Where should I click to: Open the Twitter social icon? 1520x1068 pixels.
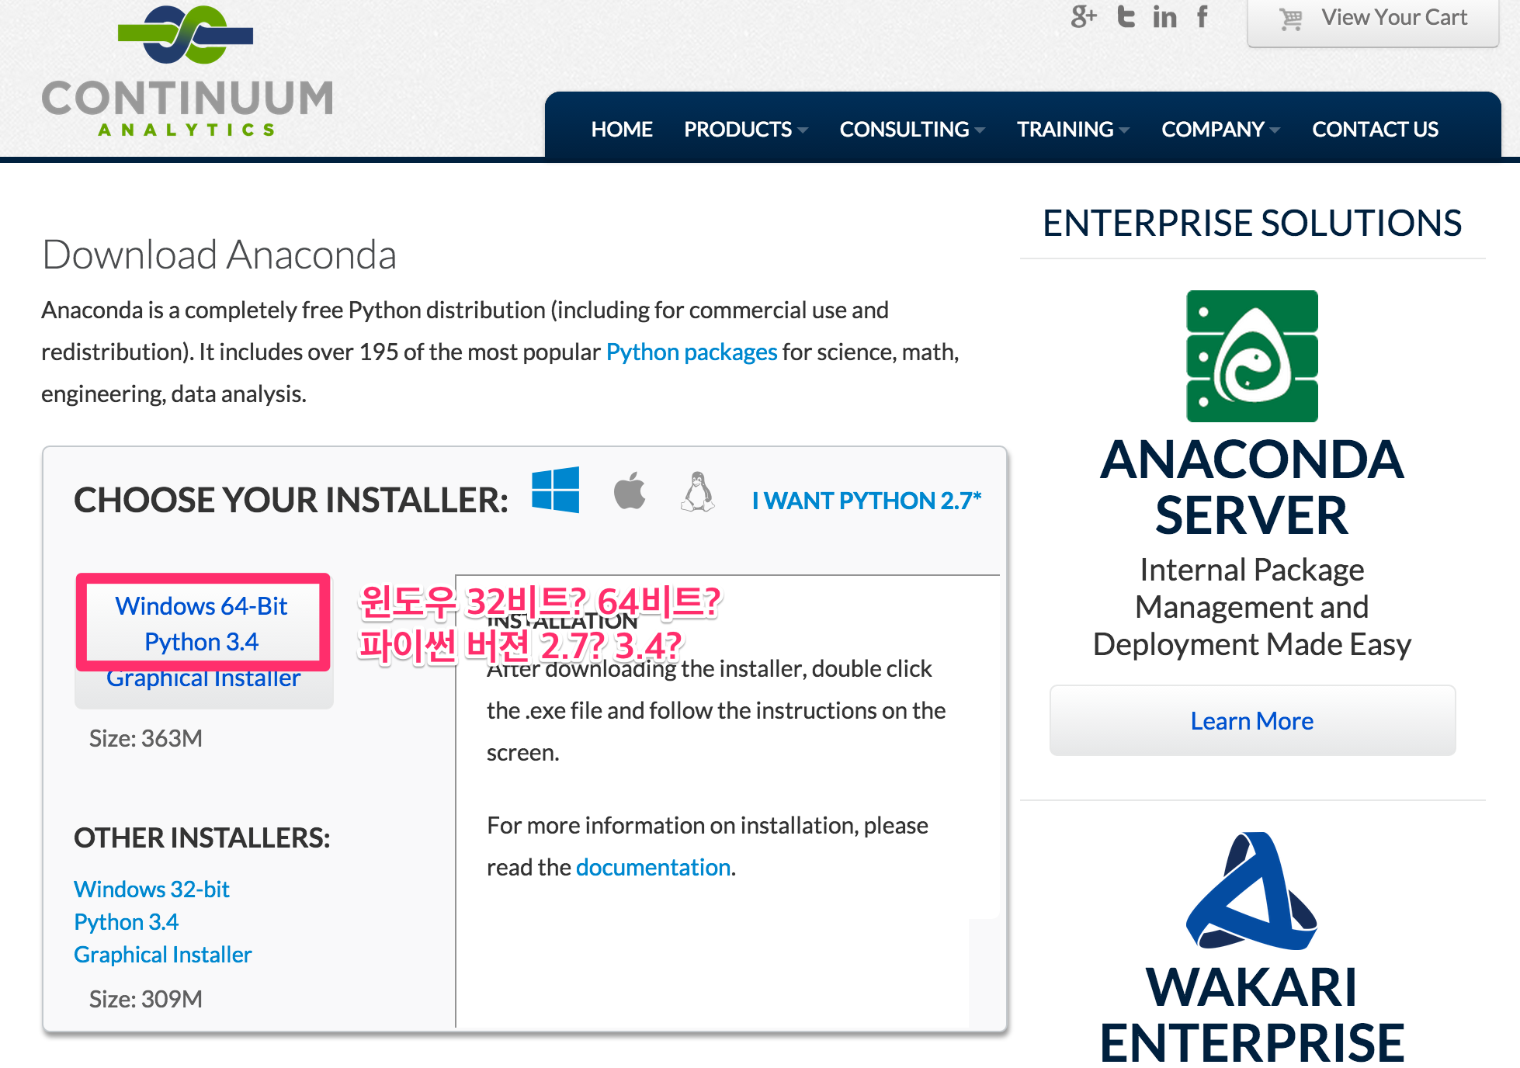[1126, 16]
